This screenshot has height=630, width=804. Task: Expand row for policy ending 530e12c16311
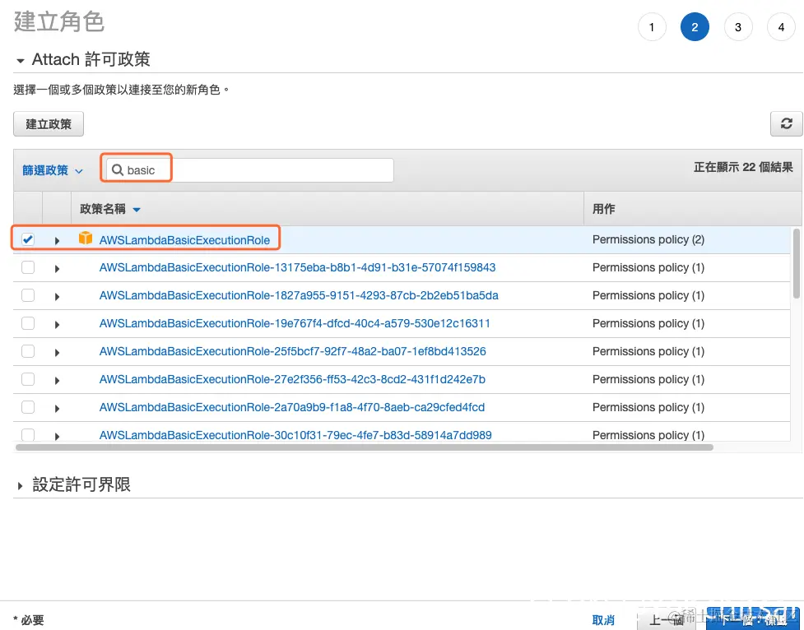click(57, 325)
